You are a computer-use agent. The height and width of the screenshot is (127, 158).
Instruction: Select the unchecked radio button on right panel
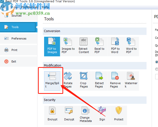pos(156,69)
